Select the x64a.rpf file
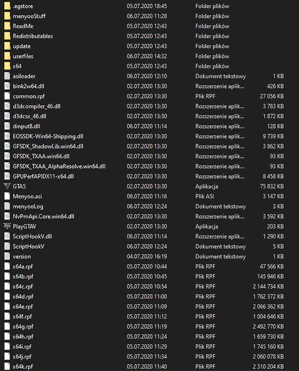The width and height of the screenshot is (299, 371). coord(23,267)
